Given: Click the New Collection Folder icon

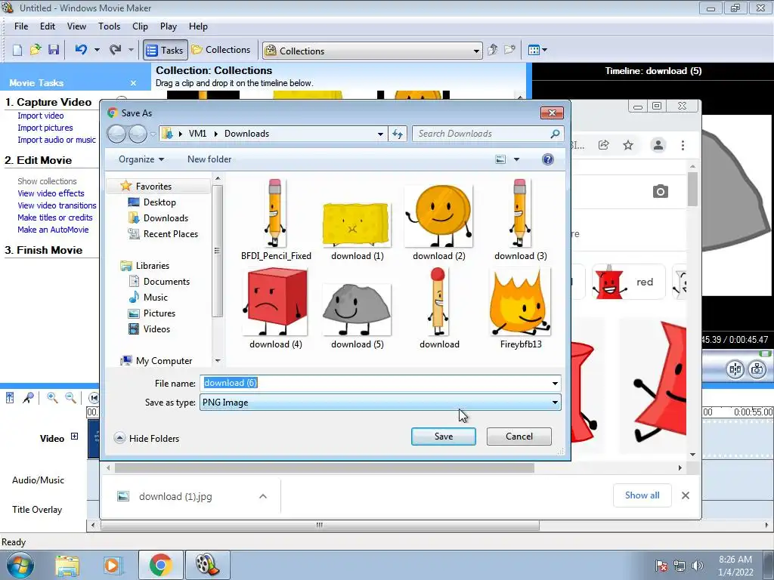Looking at the screenshot, I should 509,50.
